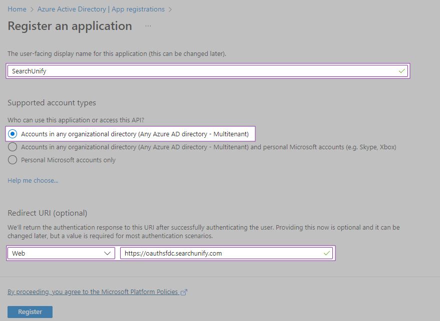
Task: Open the Web platform type dropdown
Action: (61, 253)
